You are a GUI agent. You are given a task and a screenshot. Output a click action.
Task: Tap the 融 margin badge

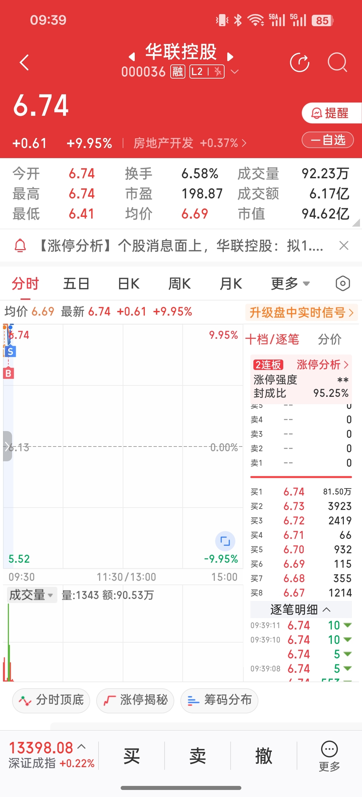[178, 72]
